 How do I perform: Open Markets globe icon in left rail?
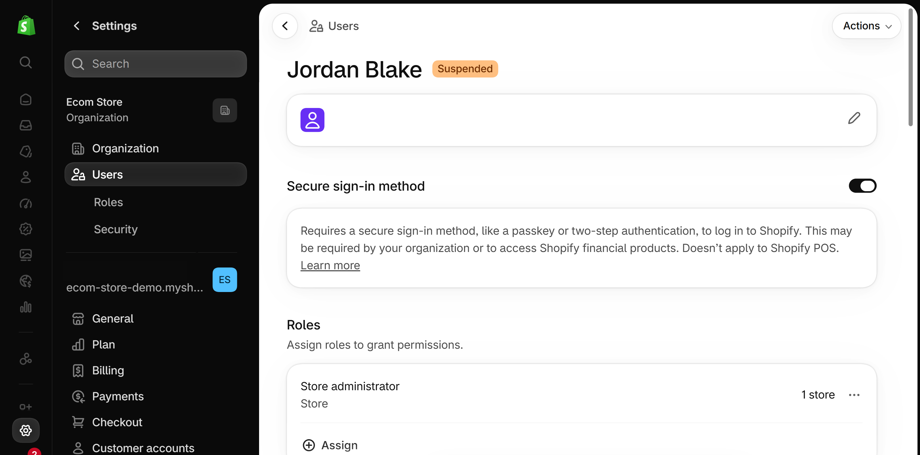pyautogui.click(x=26, y=281)
